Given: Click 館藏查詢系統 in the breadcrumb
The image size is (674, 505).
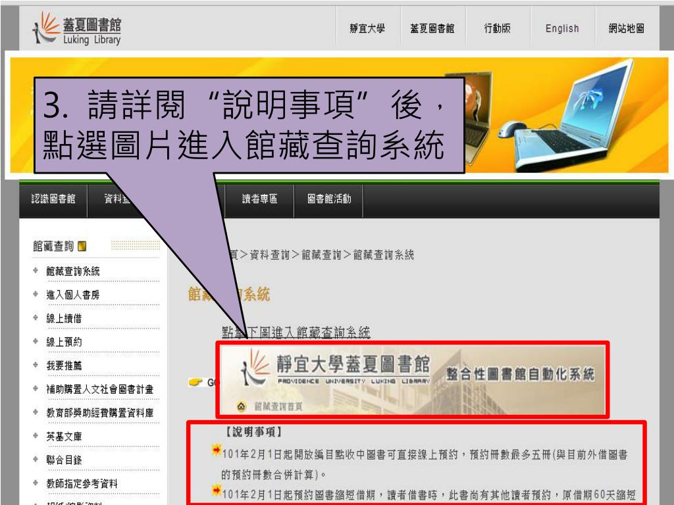Looking at the screenshot, I should click(384, 255).
